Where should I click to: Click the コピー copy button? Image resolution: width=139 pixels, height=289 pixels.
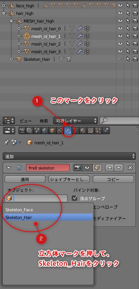113,180
